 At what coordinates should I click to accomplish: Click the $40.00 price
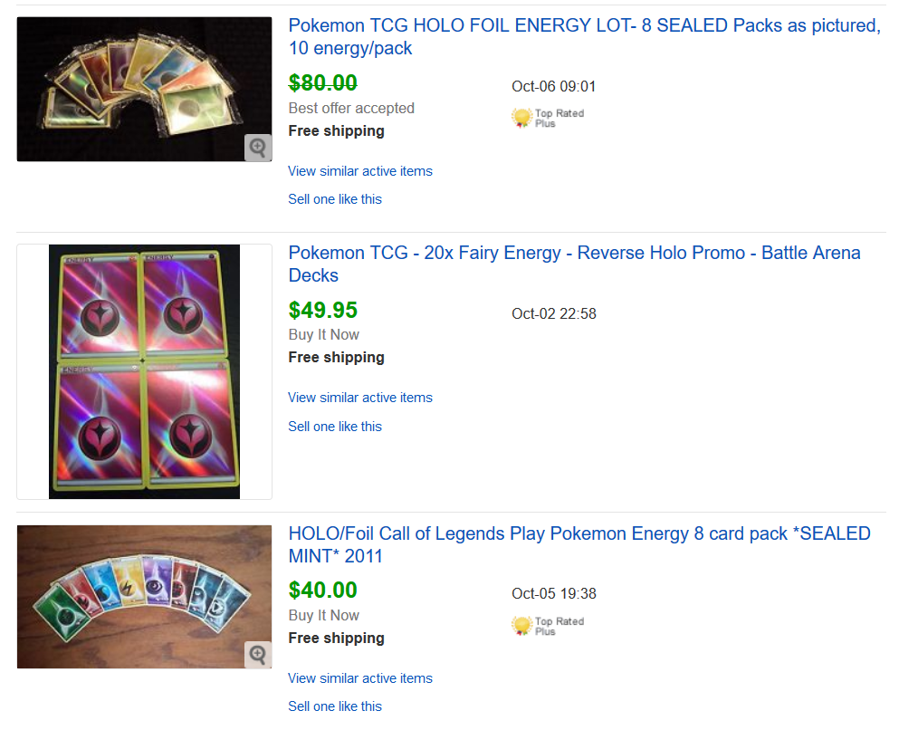coord(322,591)
